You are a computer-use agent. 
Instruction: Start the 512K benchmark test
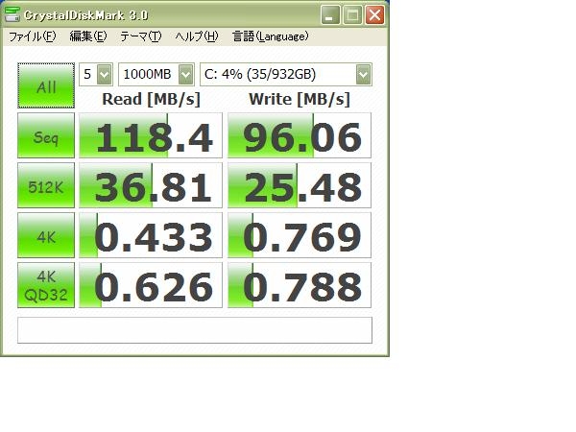(x=46, y=185)
